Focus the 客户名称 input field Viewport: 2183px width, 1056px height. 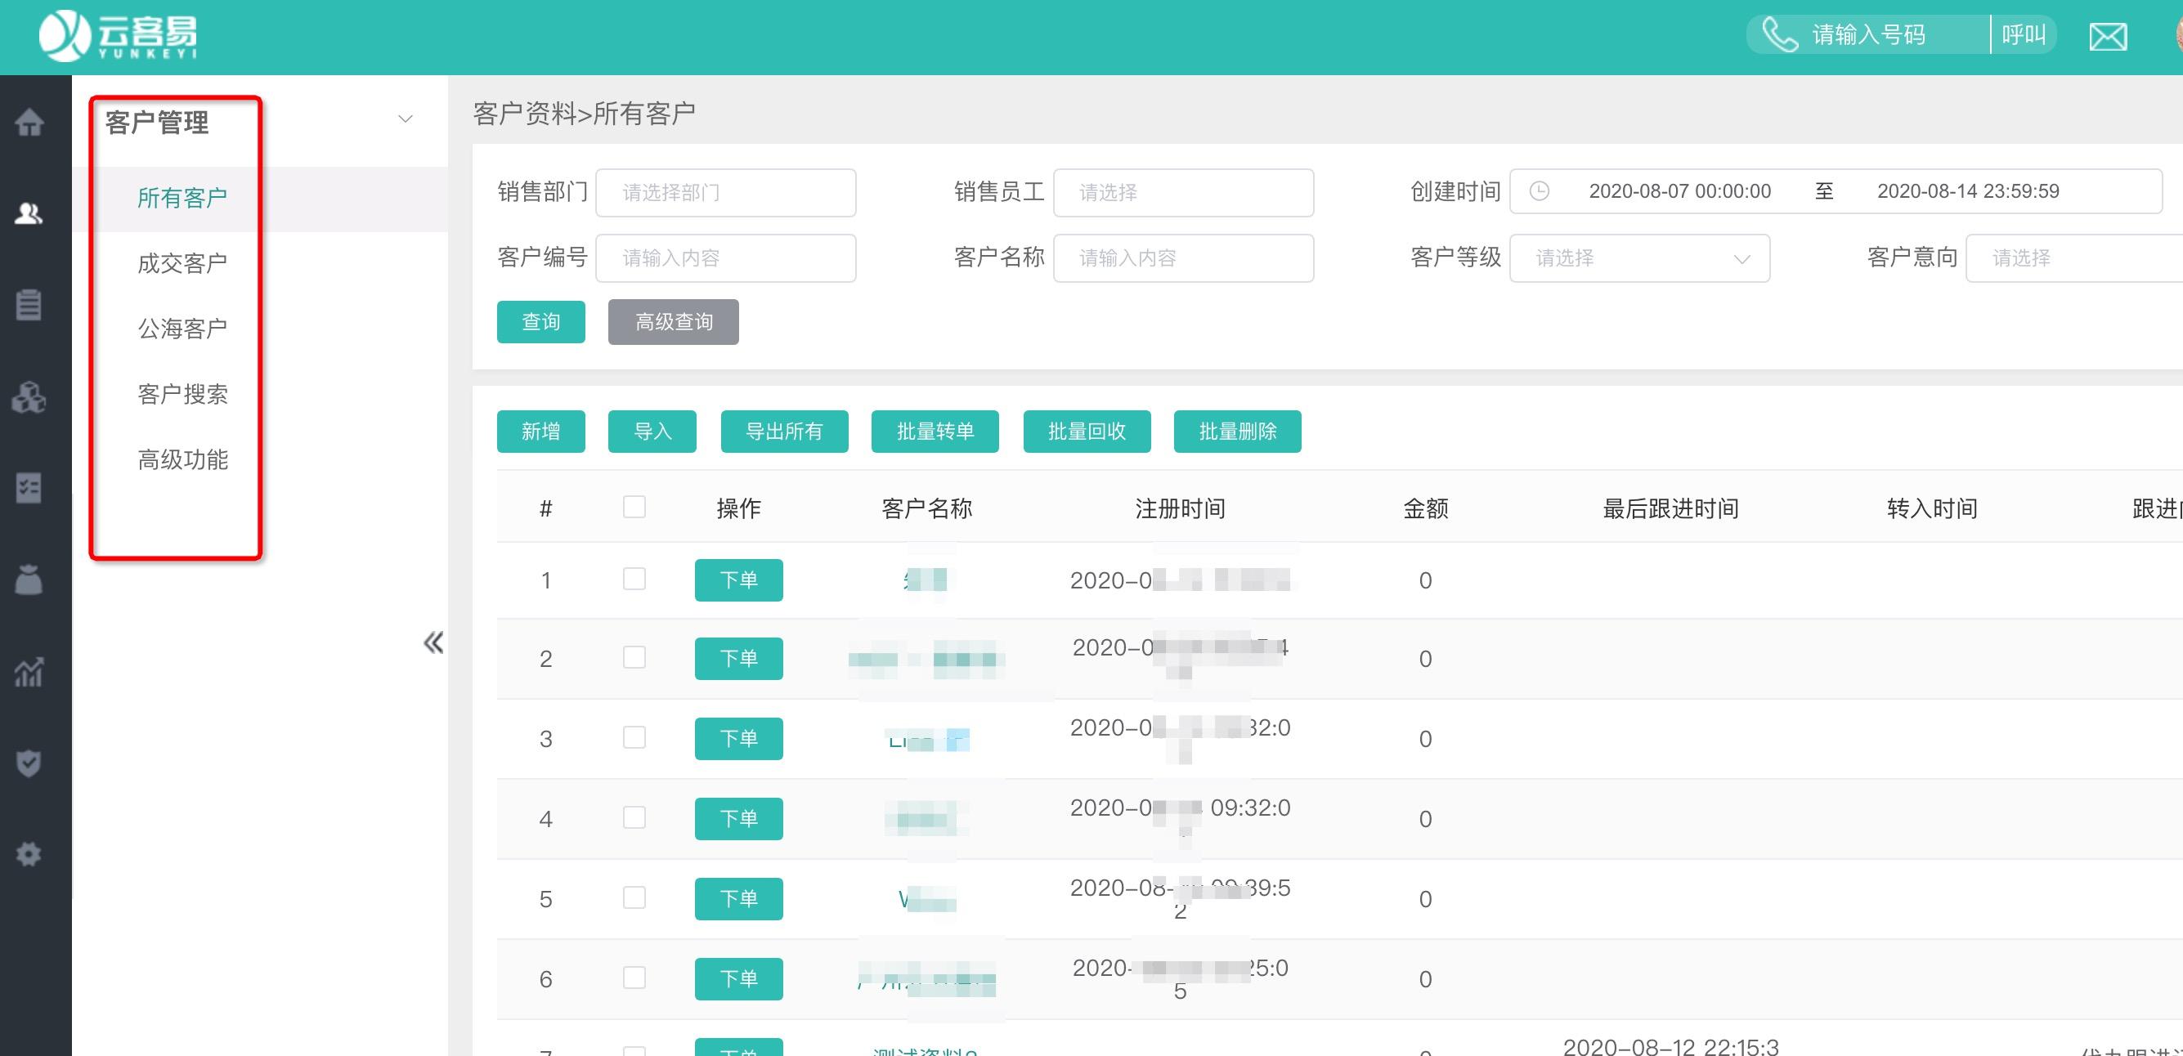tap(1183, 257)
